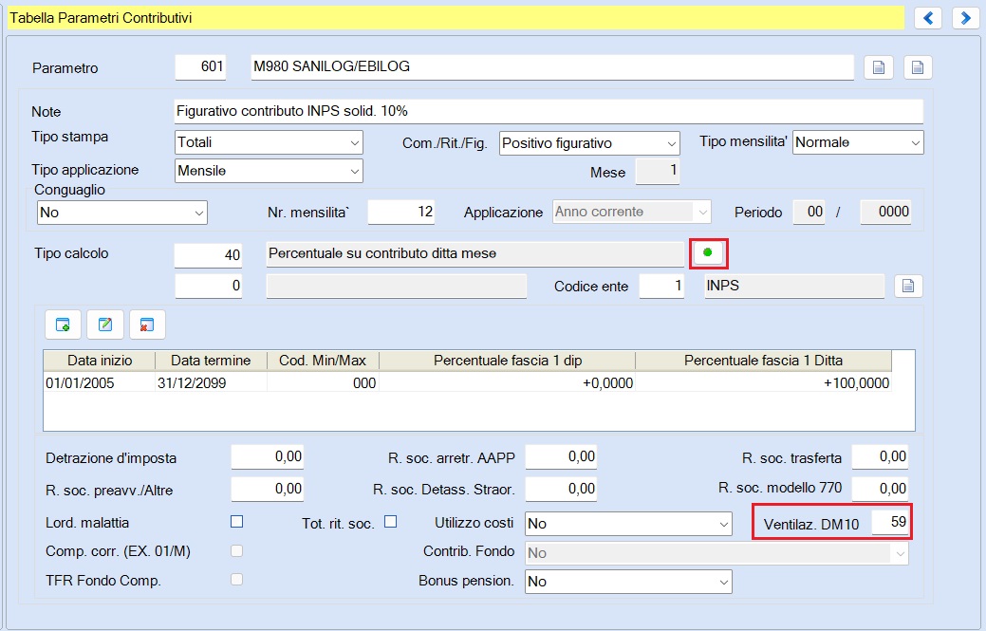The height and width of the screenshot is (631, 986).
Task: Go to the next parameter with the right arrow
Action: (x=965, y=18)
